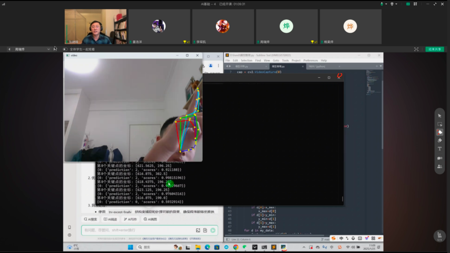This screenshot has width=450, height=253.
Task: Click the round 0/4 hand-raise button
Action: (x=440, y=236)
